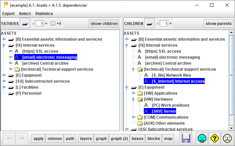Click the layer icon beside FATHERS label

[x=25, y=24]
